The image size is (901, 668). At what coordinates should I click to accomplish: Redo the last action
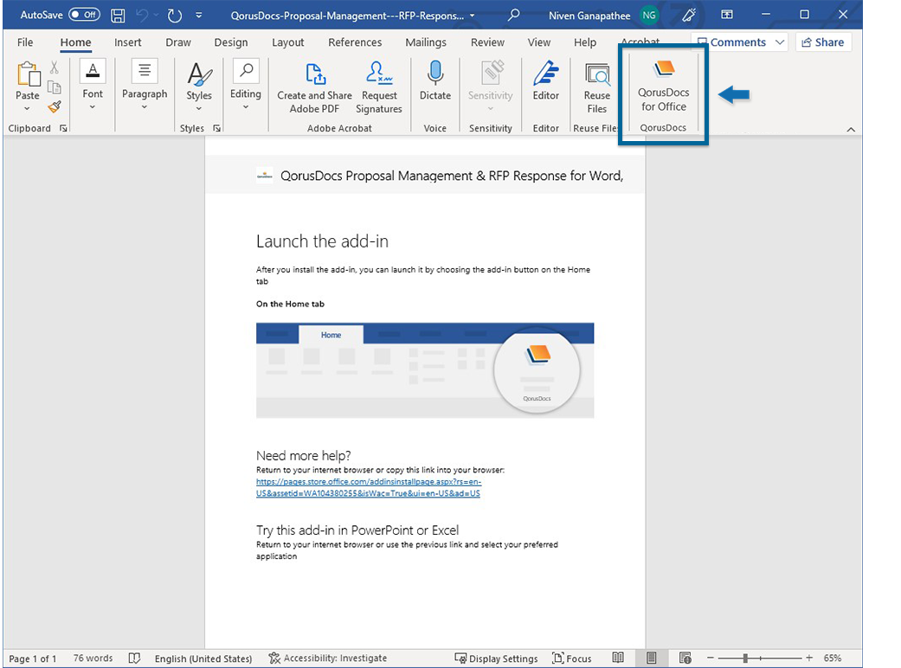point(175,16)
